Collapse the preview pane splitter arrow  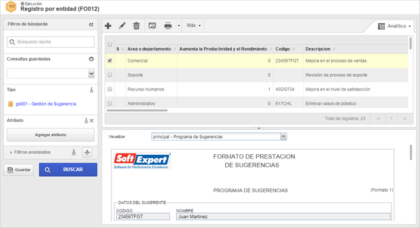pos(259,128)
